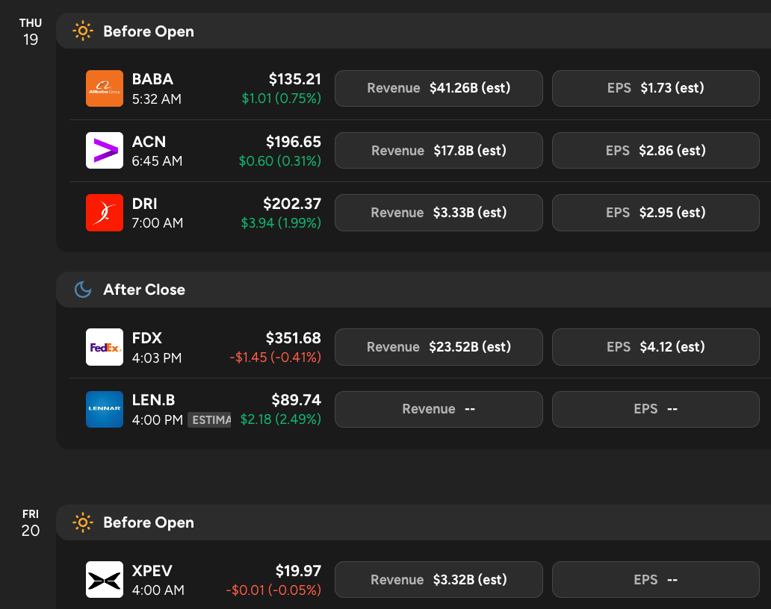Click DRI change $3.94 (1.99%)
771x609 pixels.
281,223
